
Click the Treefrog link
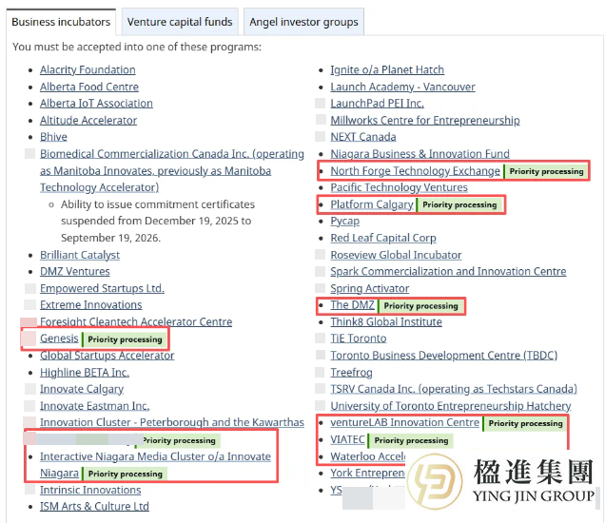pyautogui.click(x=352, y=373)
